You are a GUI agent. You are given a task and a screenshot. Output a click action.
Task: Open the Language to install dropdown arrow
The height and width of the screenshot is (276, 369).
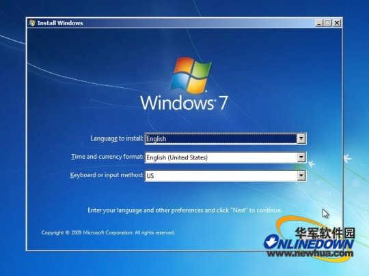pyautogui.click(x=301, y=139)
